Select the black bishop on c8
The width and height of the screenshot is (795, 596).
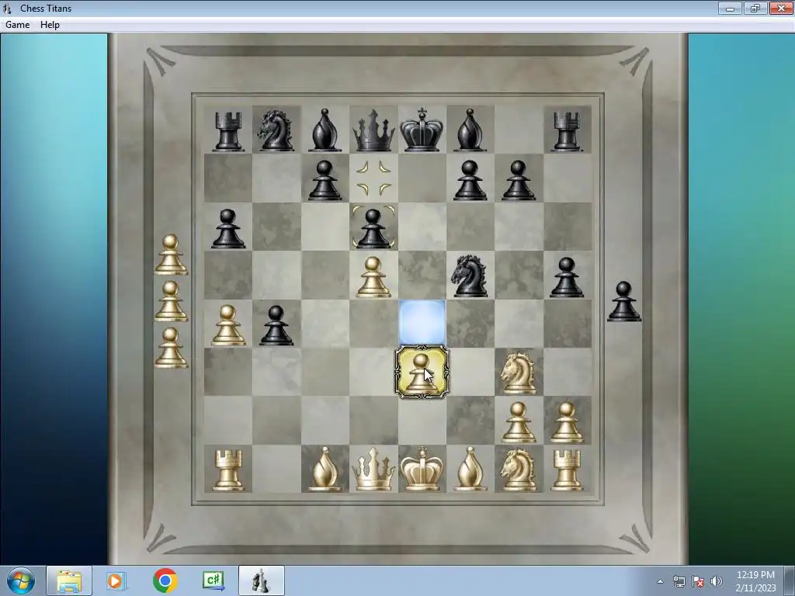(325, 130)
